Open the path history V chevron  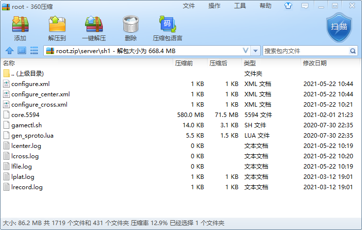(246, 51)
